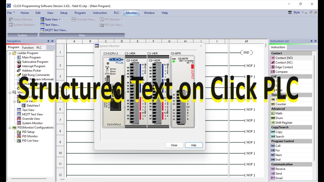Click the Text View icon in tree
This screenshot has height=182, width=324.
(19, 110)
